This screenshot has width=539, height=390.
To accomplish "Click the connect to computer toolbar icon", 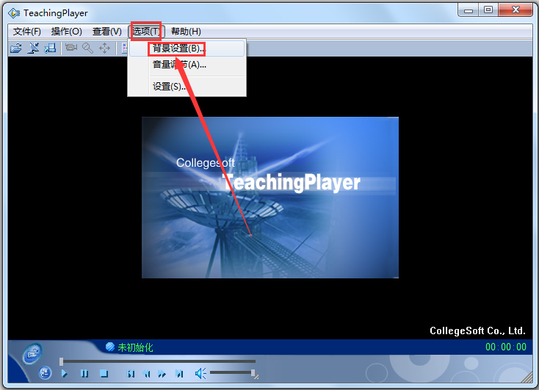I will (x=50, y=48).
